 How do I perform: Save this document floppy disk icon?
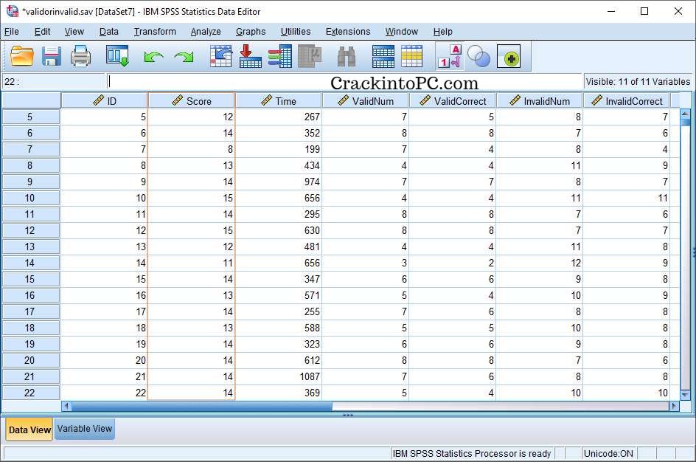[52, 57]
